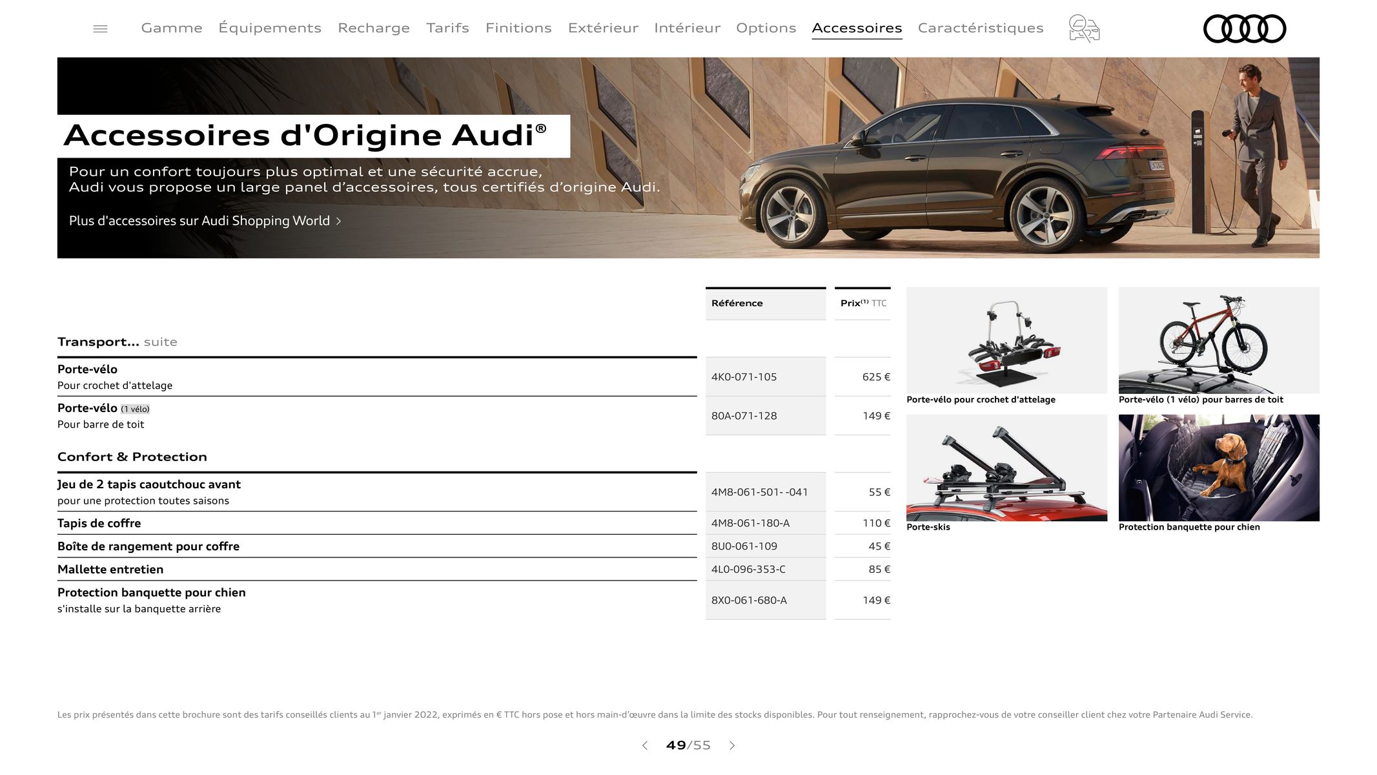
Task: Select Protection banquette pour chien row
Action: click(377, 600)
